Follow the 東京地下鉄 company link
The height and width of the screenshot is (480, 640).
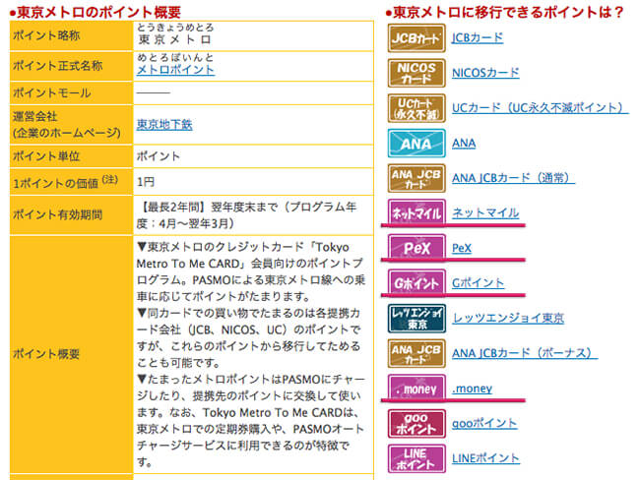164,124
